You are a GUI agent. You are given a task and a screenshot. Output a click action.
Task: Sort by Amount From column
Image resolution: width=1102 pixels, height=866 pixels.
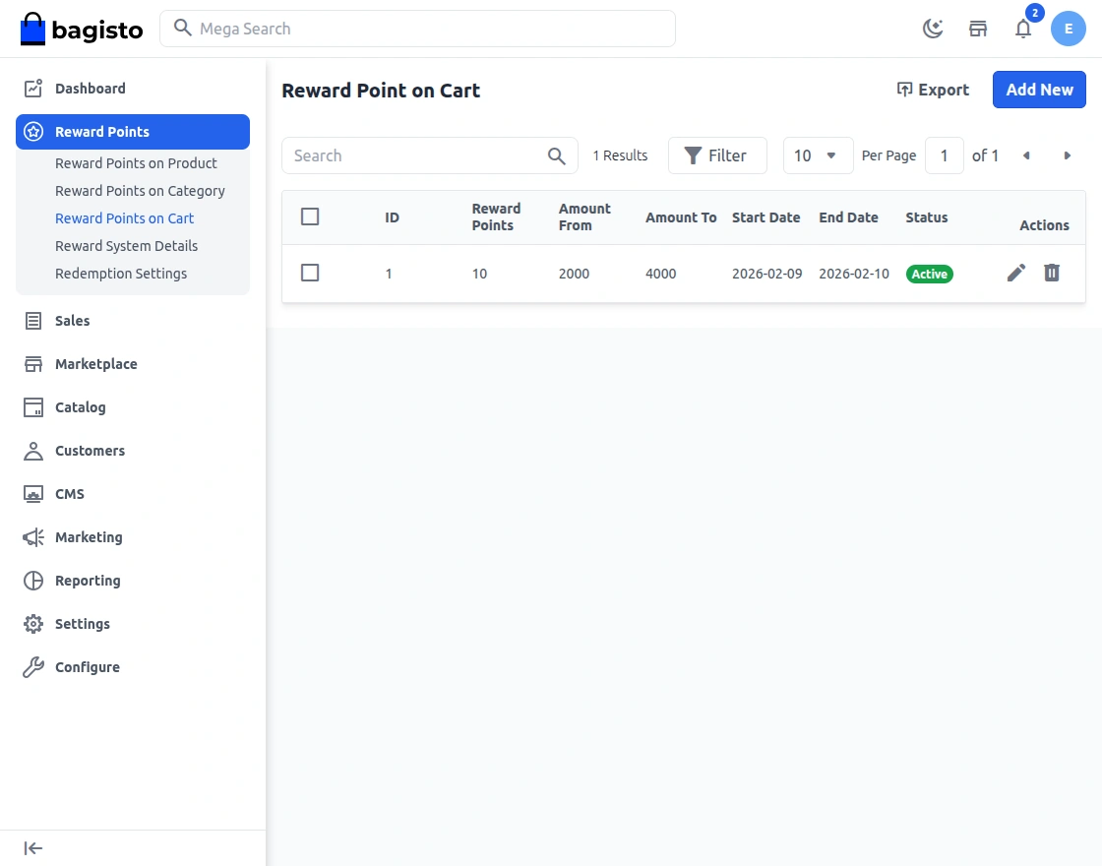pyautogui.click(x=584, y=217)
